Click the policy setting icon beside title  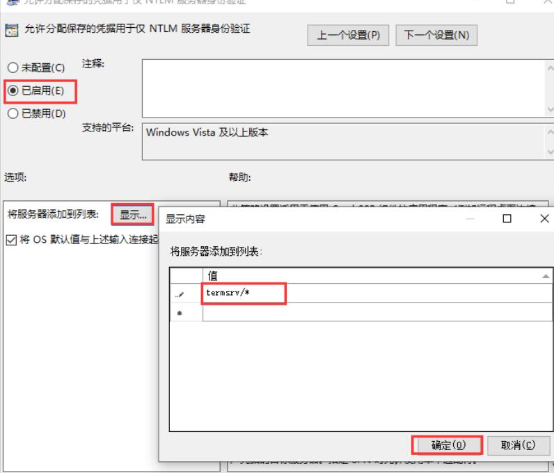pyautogui.click(x=12, y=31)
